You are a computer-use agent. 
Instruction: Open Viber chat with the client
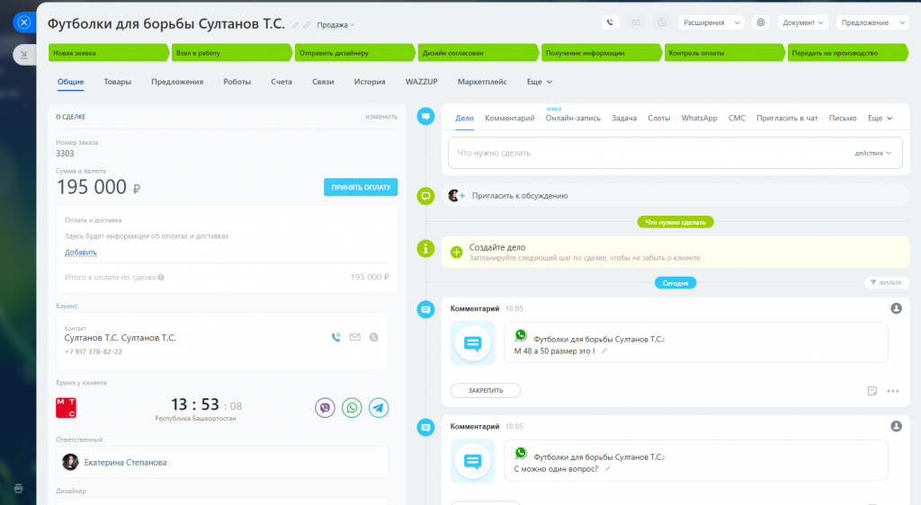tap(325, 408)
